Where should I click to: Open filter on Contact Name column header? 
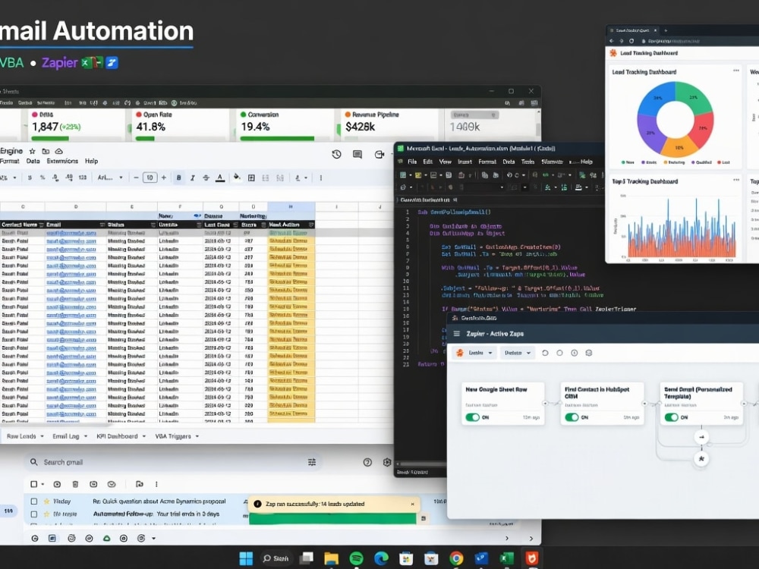pos(42,225)
